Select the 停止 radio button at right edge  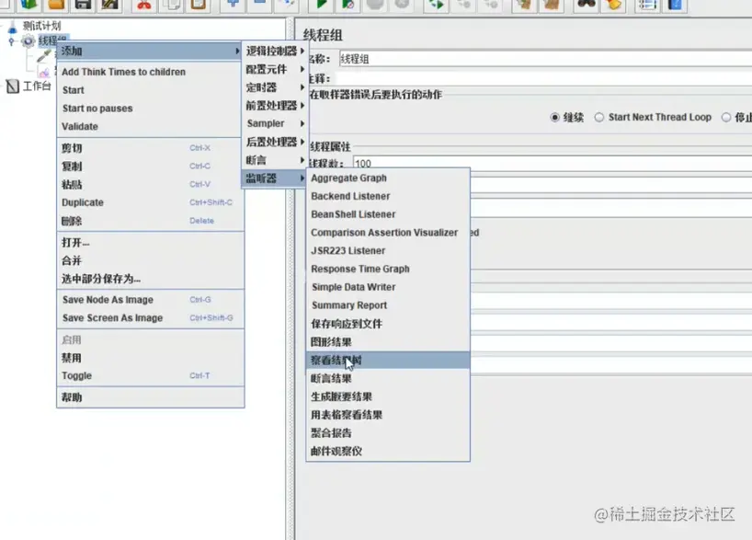click(726, 117)
